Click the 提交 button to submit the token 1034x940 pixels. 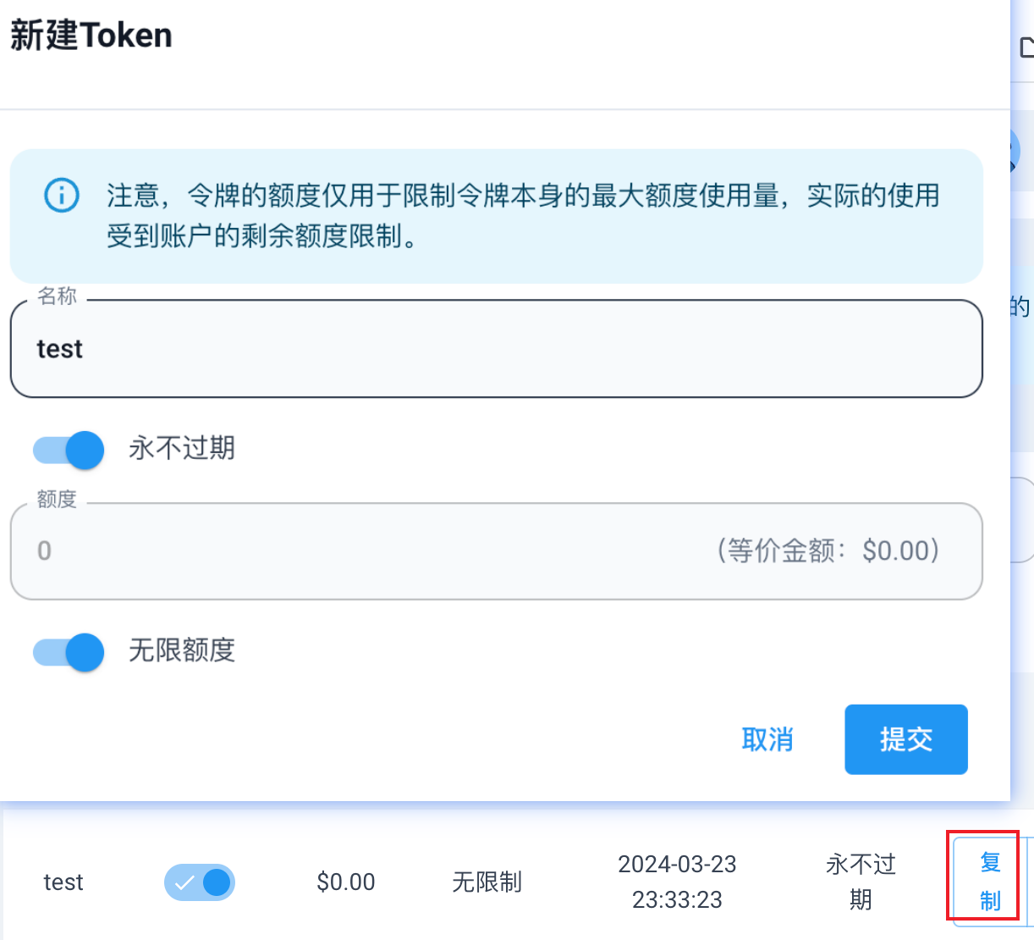[x=905, y=739]
